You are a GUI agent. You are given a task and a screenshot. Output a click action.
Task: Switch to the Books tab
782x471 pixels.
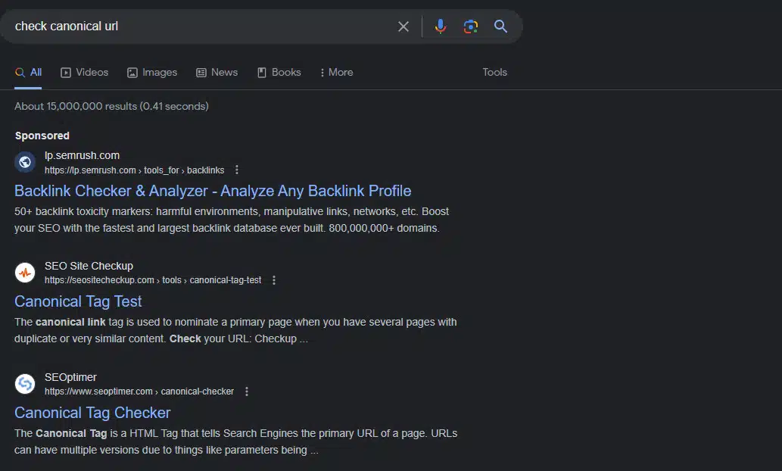click(x=279, y=73)
